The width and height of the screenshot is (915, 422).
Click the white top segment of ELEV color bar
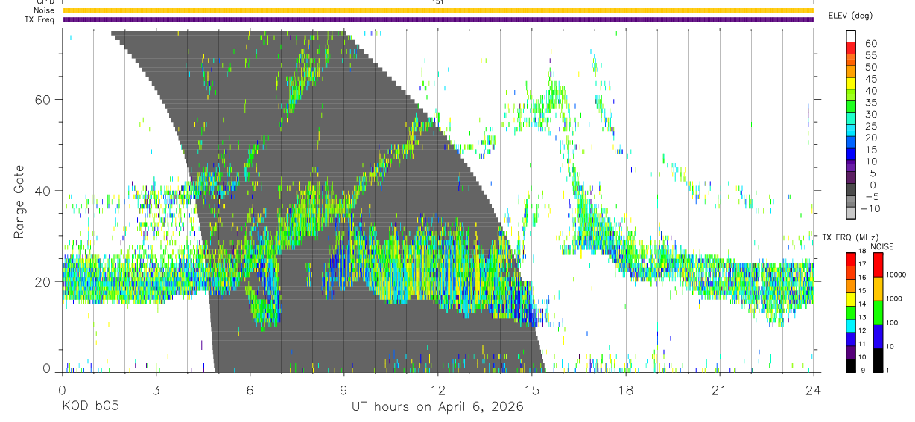(851, 37)
